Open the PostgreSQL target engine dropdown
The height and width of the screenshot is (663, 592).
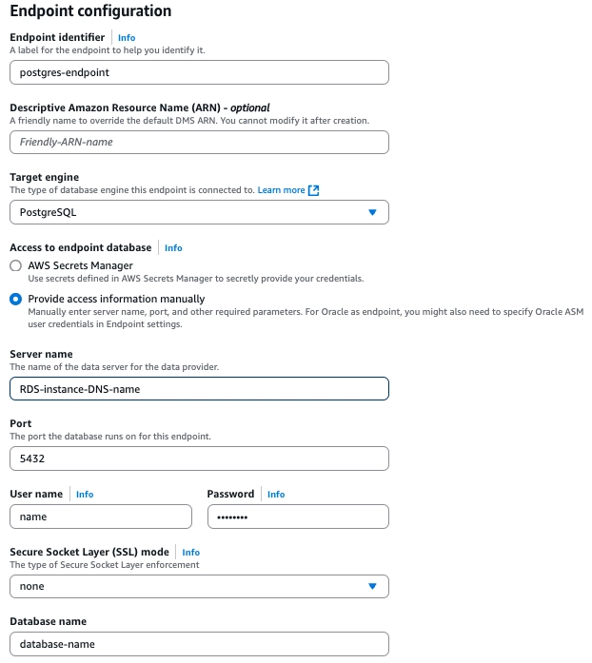199,212
